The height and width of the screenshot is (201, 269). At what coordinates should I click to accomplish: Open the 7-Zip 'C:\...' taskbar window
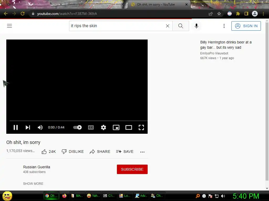(x=109, y=196)
